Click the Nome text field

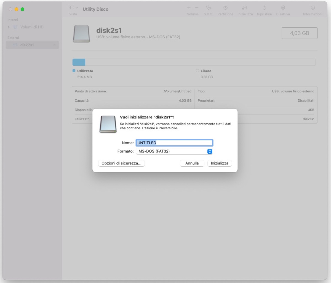[174, 143]
